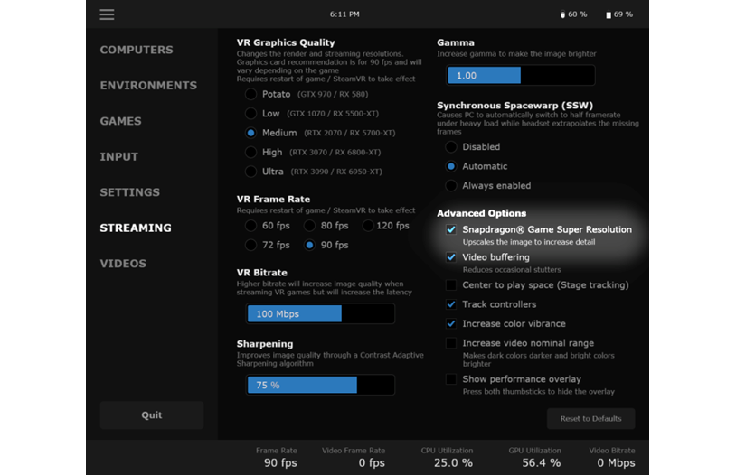
Task: Enable Center to play space checkbox
Action: pos(451,285)
